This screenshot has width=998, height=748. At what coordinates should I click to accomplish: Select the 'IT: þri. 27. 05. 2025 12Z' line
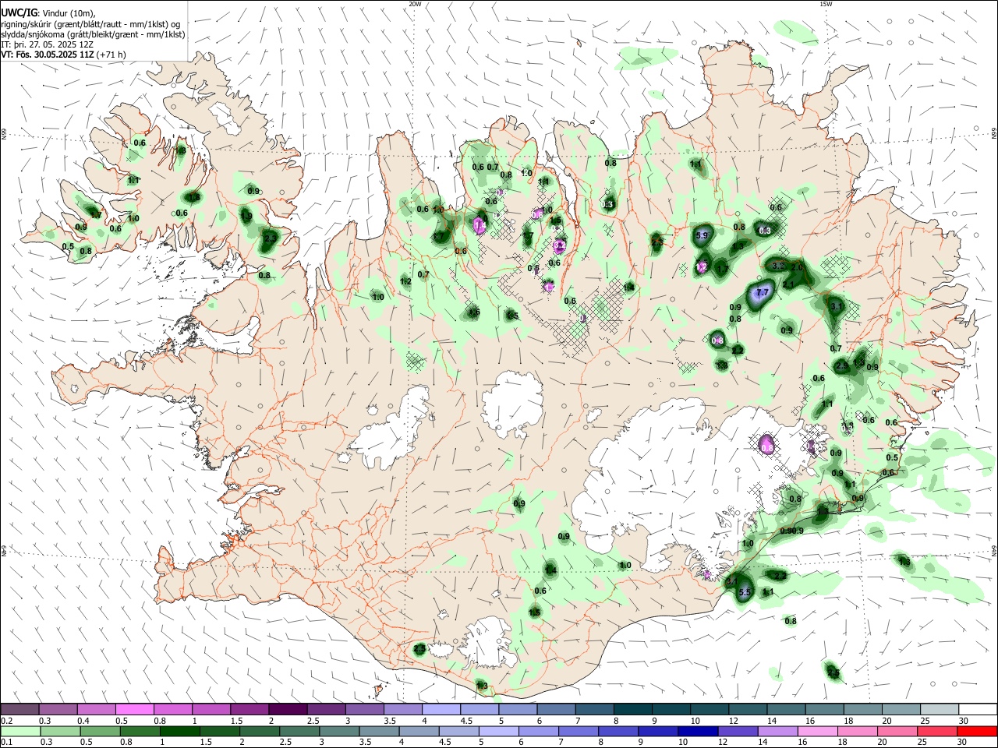point(47,44)
